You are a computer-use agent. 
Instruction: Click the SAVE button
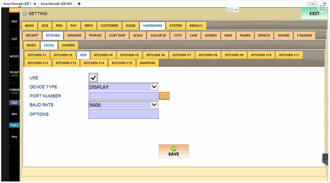174,151
